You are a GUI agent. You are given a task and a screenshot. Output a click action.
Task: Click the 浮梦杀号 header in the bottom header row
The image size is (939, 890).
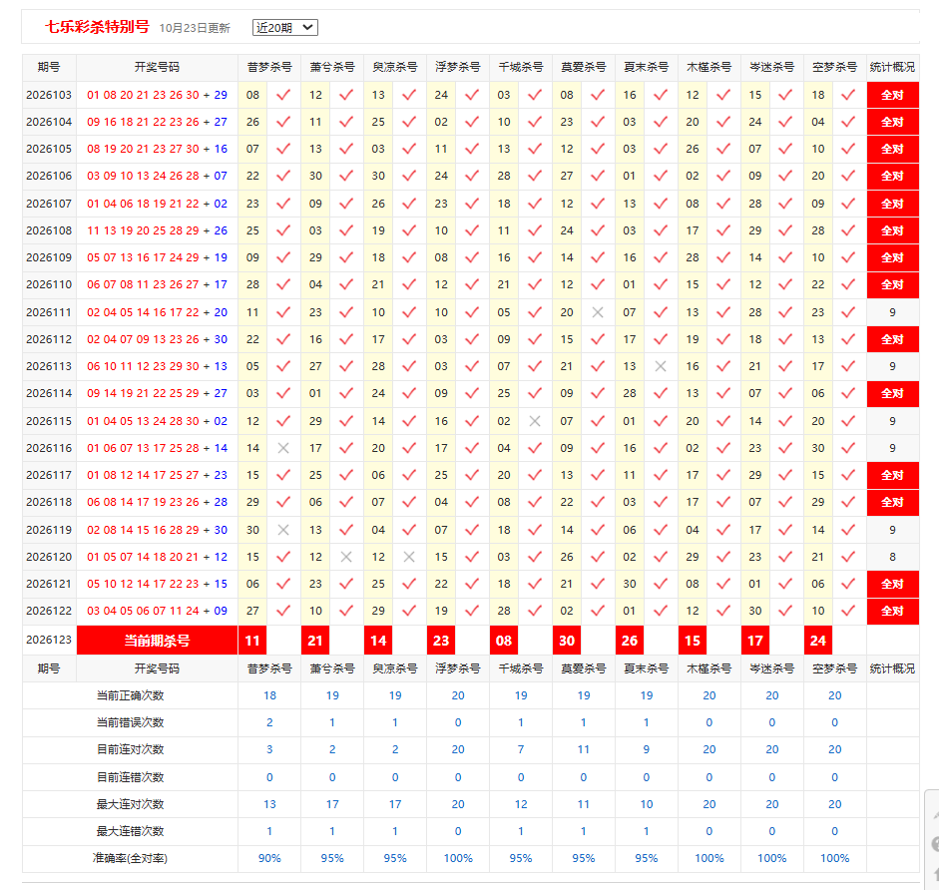[x=457, y=668]
